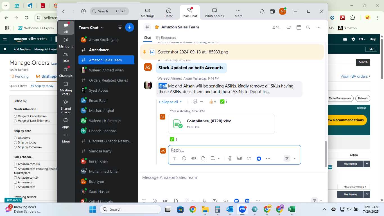
Task: Click the Table Preferences button
Action: click(340, 98)
